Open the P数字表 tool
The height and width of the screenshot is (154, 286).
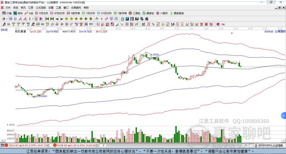(x=73, y=13)
